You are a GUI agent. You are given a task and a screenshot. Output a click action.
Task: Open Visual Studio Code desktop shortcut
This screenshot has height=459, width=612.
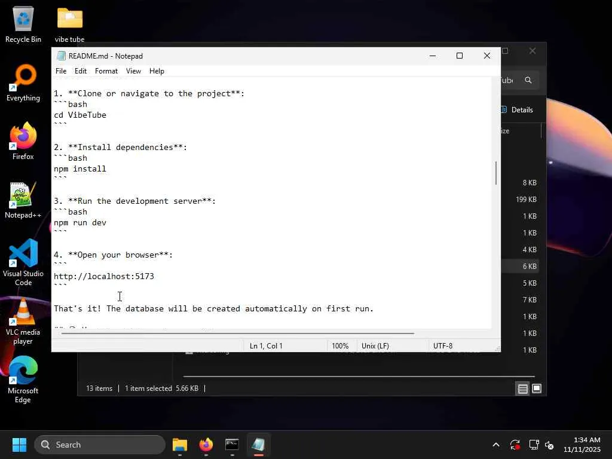(x=23, y=262)
